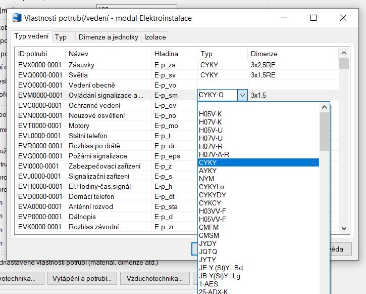
Task: Pick CMFM in the dropdown list
Action: click(258, 227)
